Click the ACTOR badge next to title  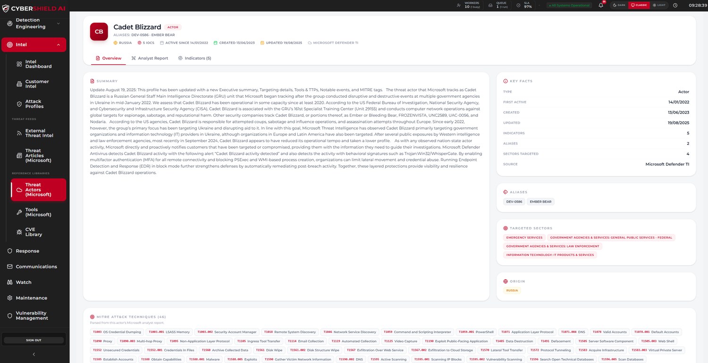point(173,27)
